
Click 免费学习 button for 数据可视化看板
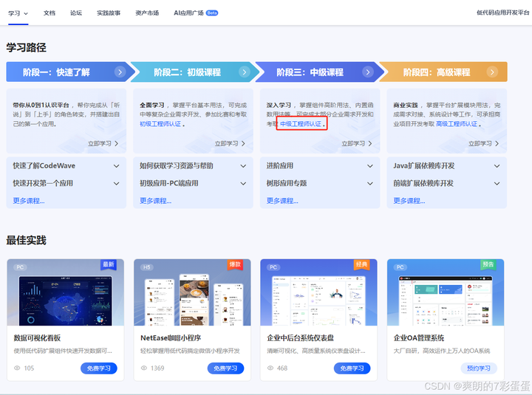(99, 368)
